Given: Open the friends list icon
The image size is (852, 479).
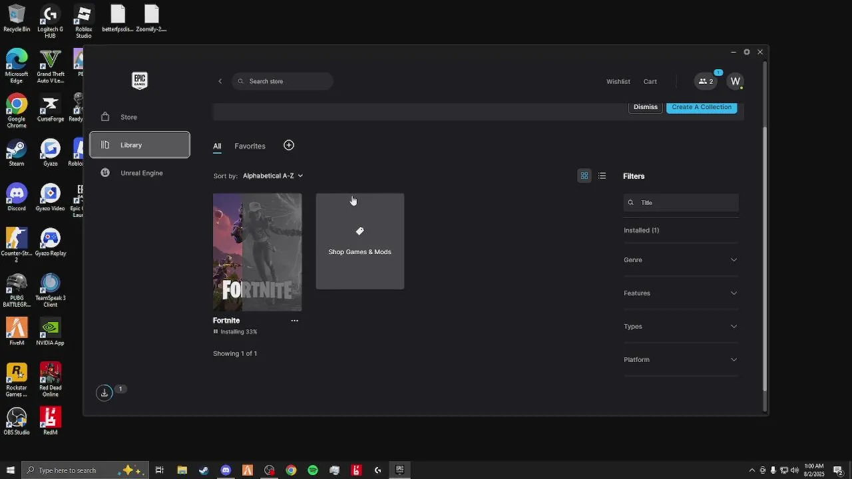Looking at the screenshot, I should [x=706, y=81].
